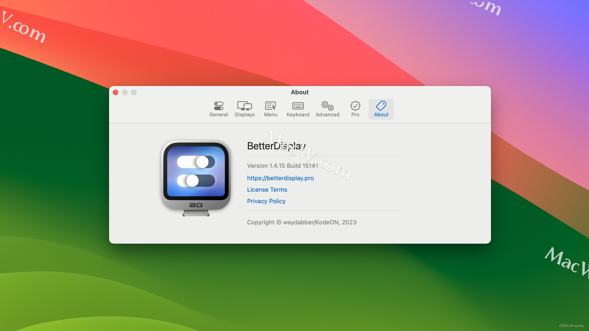Click the BetterDisplay app icon image
Viewport: 589px width, 331px height.
point(196,178)
